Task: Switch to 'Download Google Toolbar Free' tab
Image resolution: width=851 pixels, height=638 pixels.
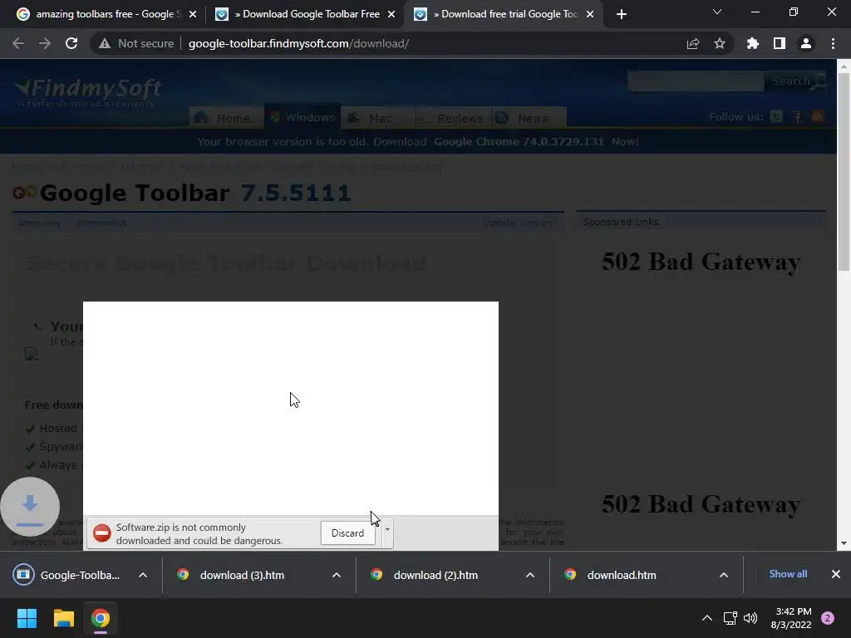Action: point(305,14)
